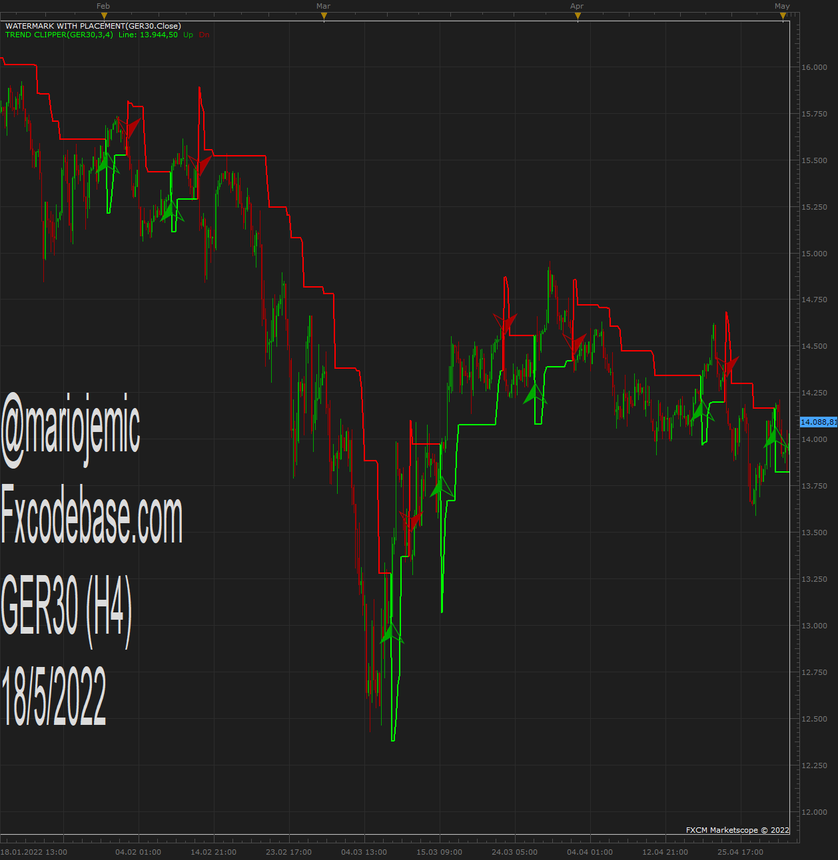Click the green Up stream label
This screenshot has width=838, height=860.
[189, 35]
